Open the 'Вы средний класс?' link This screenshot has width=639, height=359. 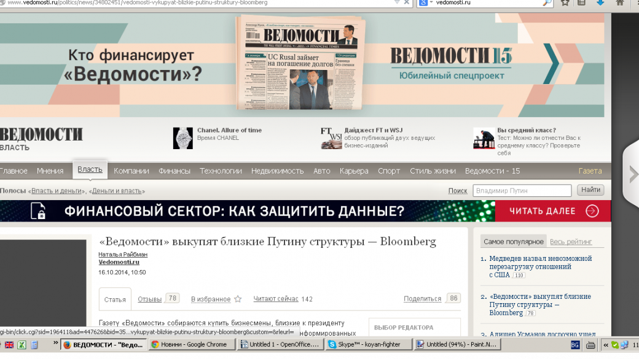pyautogui.click(x=527, y=130)
